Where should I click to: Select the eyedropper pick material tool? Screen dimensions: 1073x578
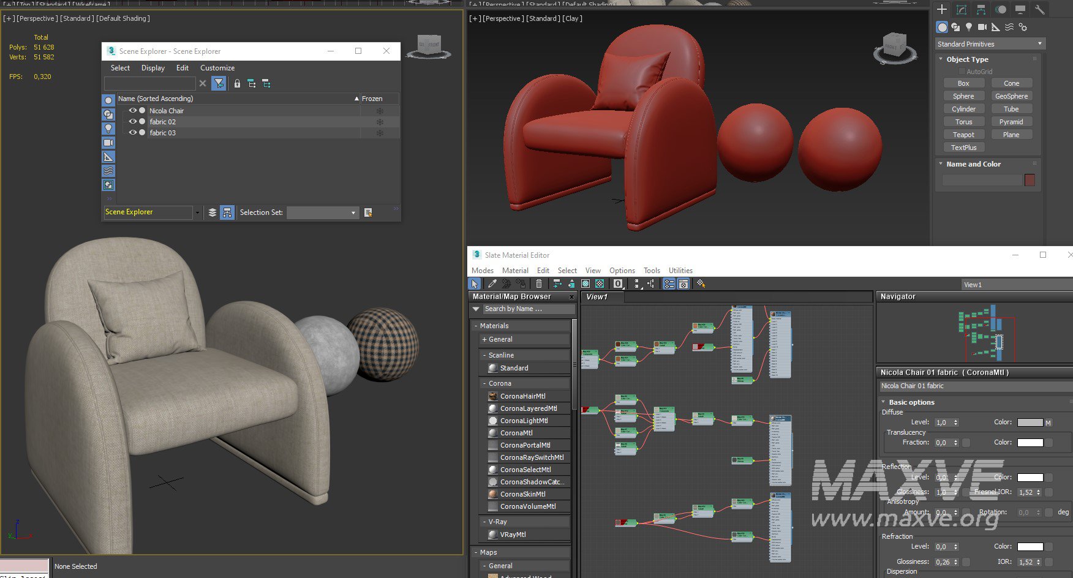click(492, 284)
